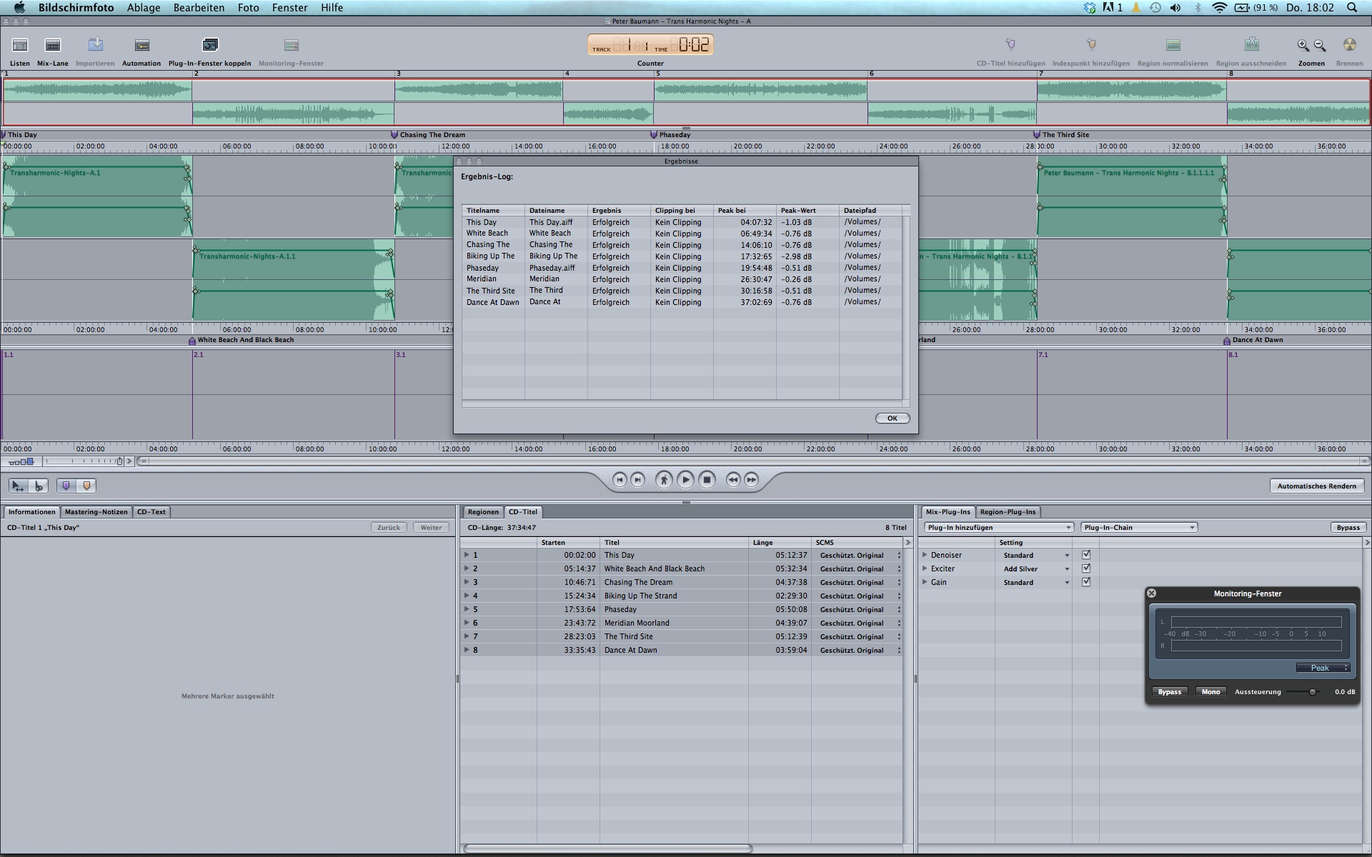Viewport: 1372px width, 857px height.
Task: Disable the Denoiser plug-in checkbox
Action: pos(1086,555)
